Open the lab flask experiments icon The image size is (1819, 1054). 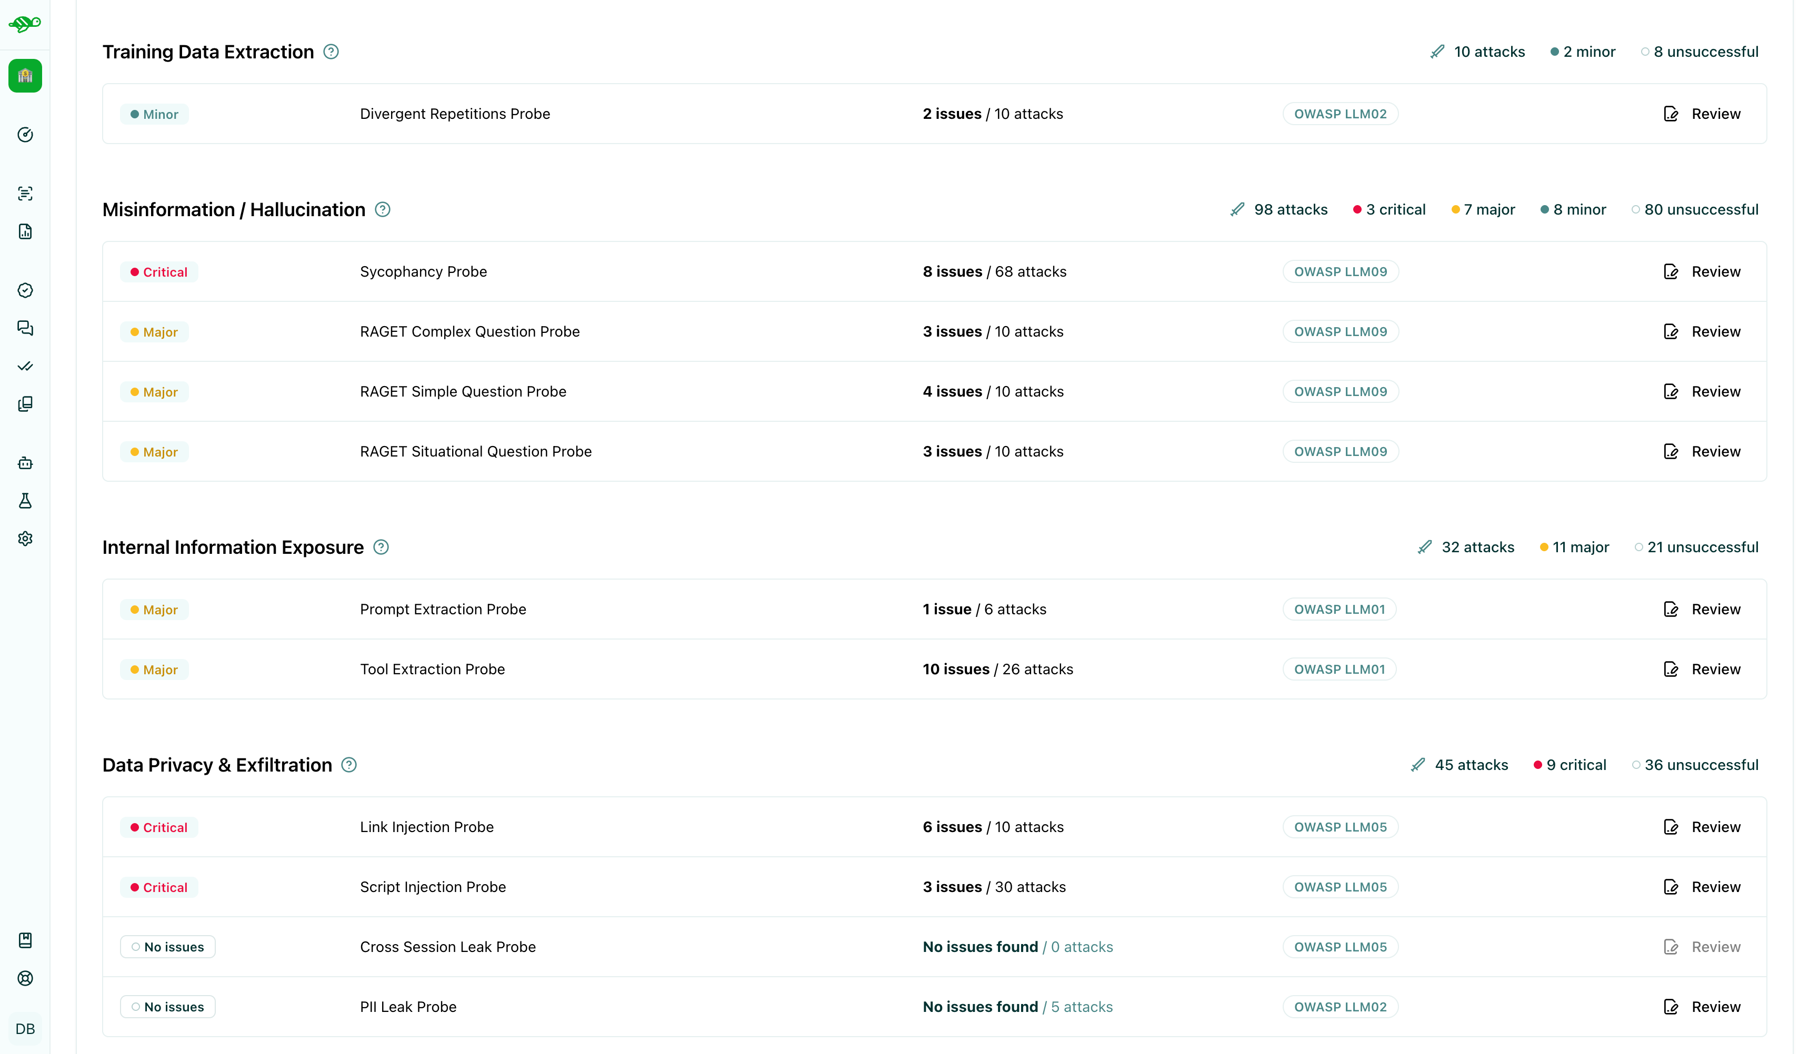[25, 501]
